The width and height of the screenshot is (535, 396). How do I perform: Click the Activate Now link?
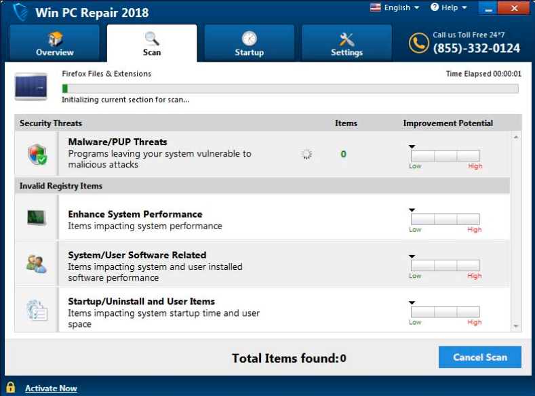(51, 389)
